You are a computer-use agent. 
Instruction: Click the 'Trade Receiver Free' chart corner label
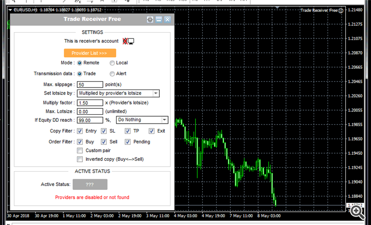coord(319,10)
